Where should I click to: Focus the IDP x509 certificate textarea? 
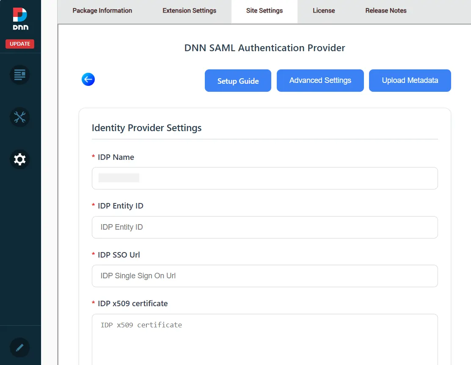click(x=264, y=340)
